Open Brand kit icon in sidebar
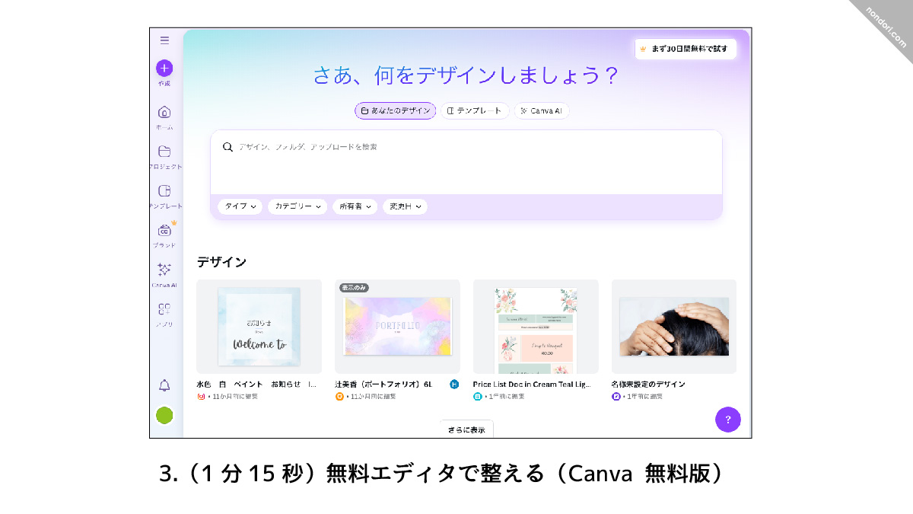The width and height of the screenshot is (913, 514). (164, 230)
